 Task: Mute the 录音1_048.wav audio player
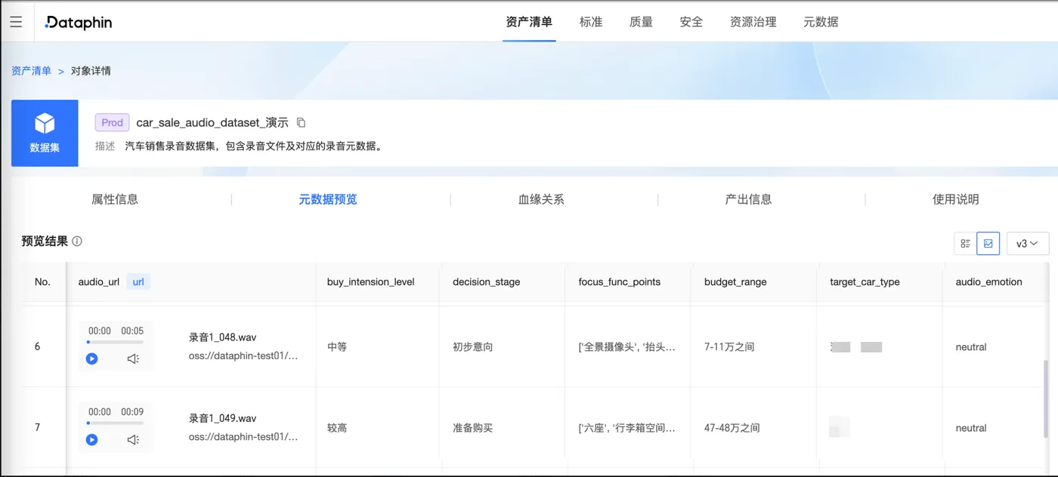tap(134, 359)
